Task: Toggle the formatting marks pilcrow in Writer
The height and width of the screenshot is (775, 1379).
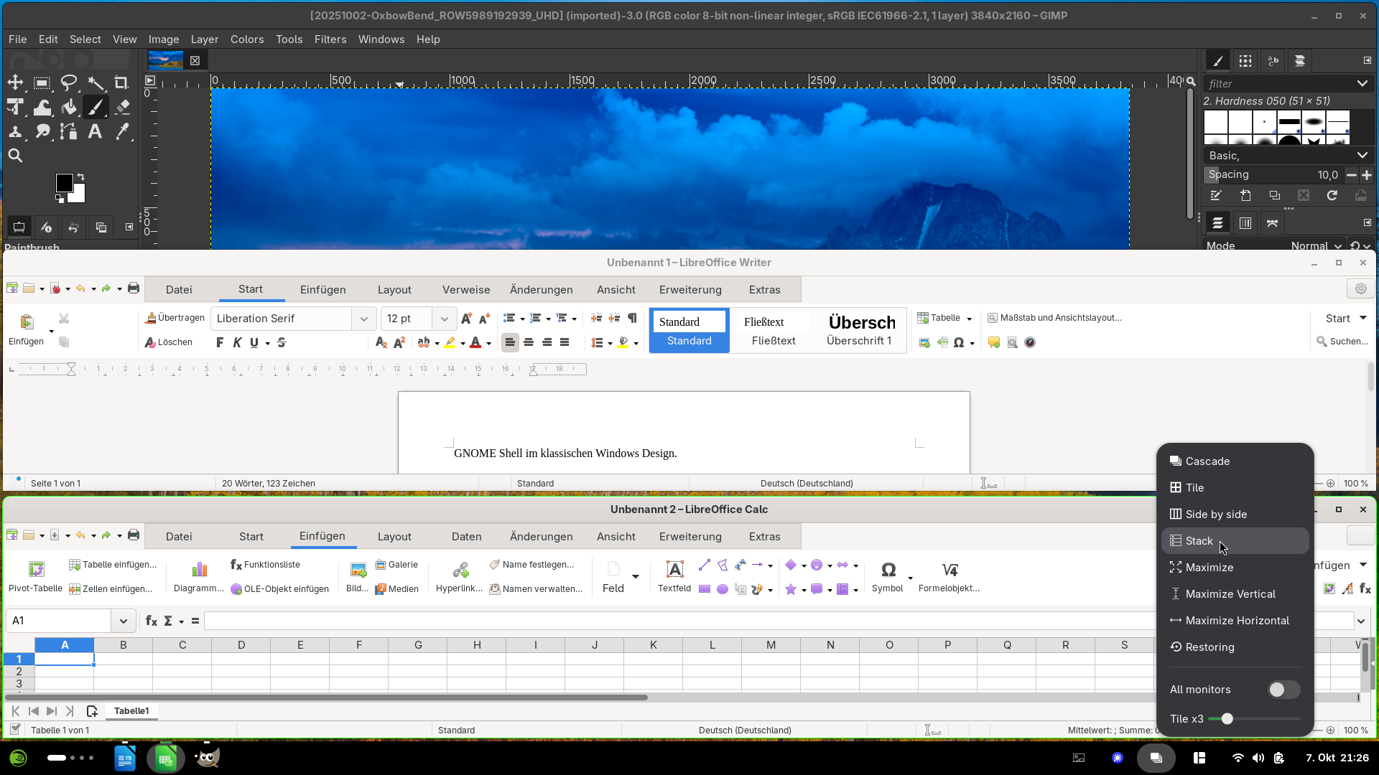Action: click(x=632, y=318)
